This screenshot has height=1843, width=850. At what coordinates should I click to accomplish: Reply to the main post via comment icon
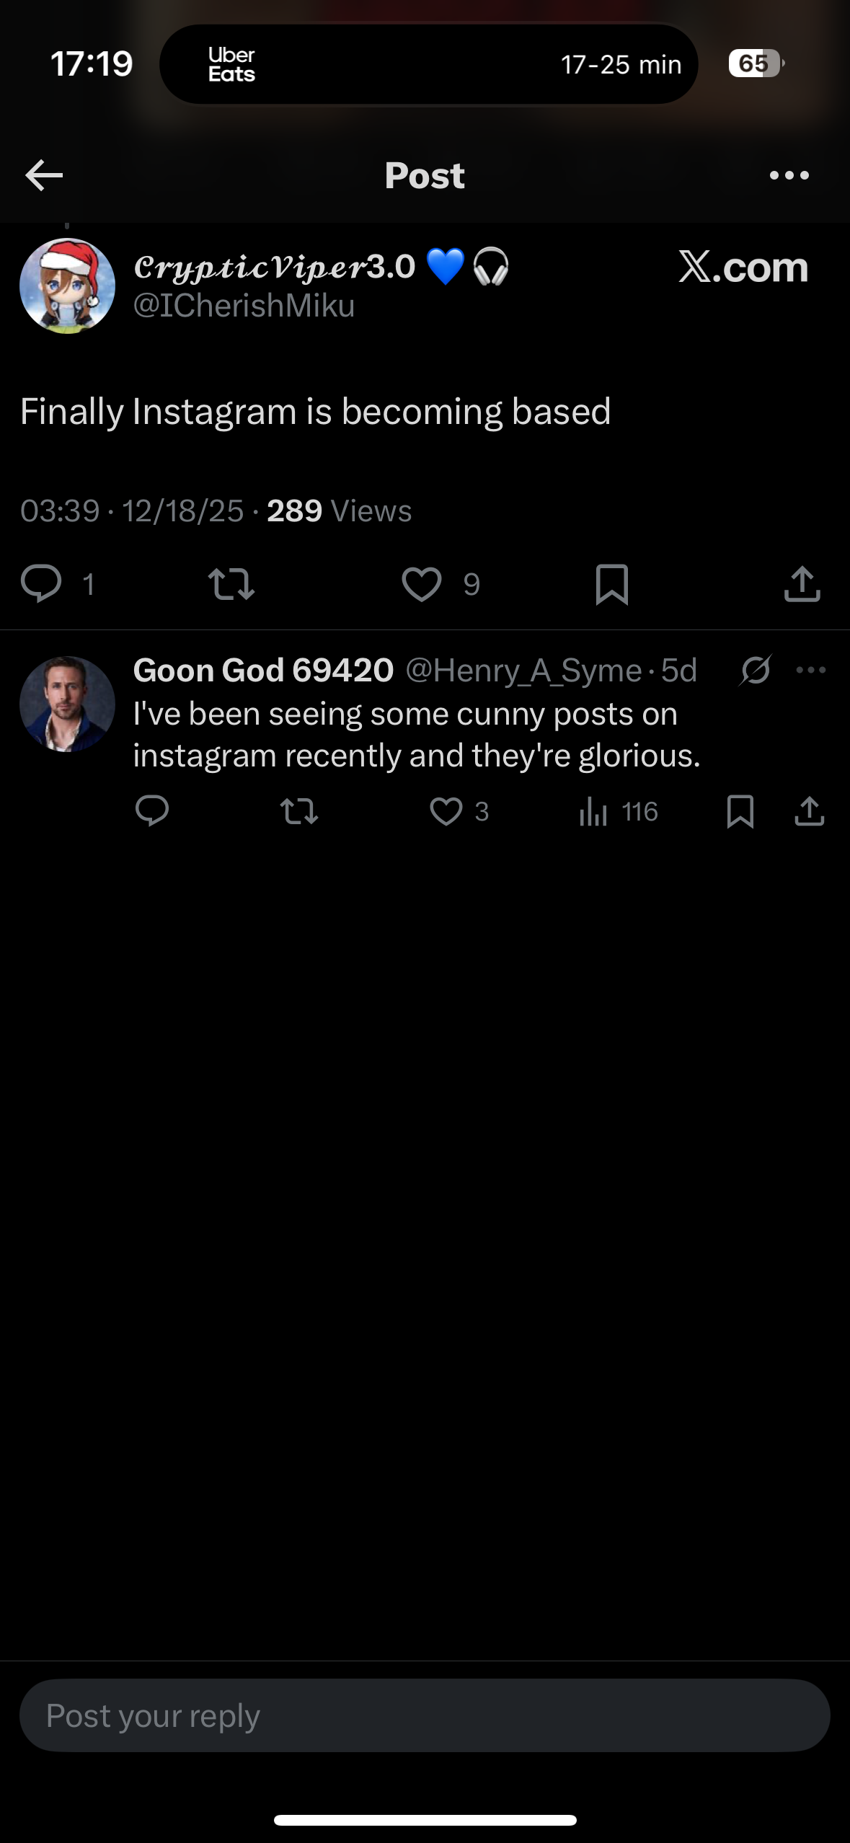tap(41, 583)
